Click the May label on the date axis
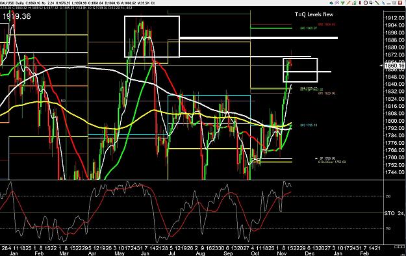Image resolution: width=406 pixels, height=256 pixels. (120, 253)
